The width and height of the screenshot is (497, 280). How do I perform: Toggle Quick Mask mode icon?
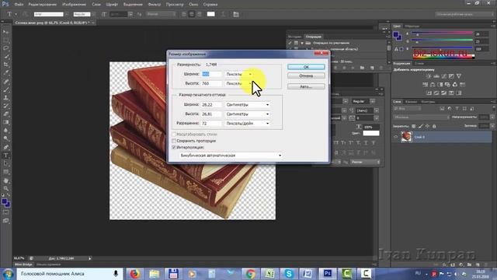(5, 212)
